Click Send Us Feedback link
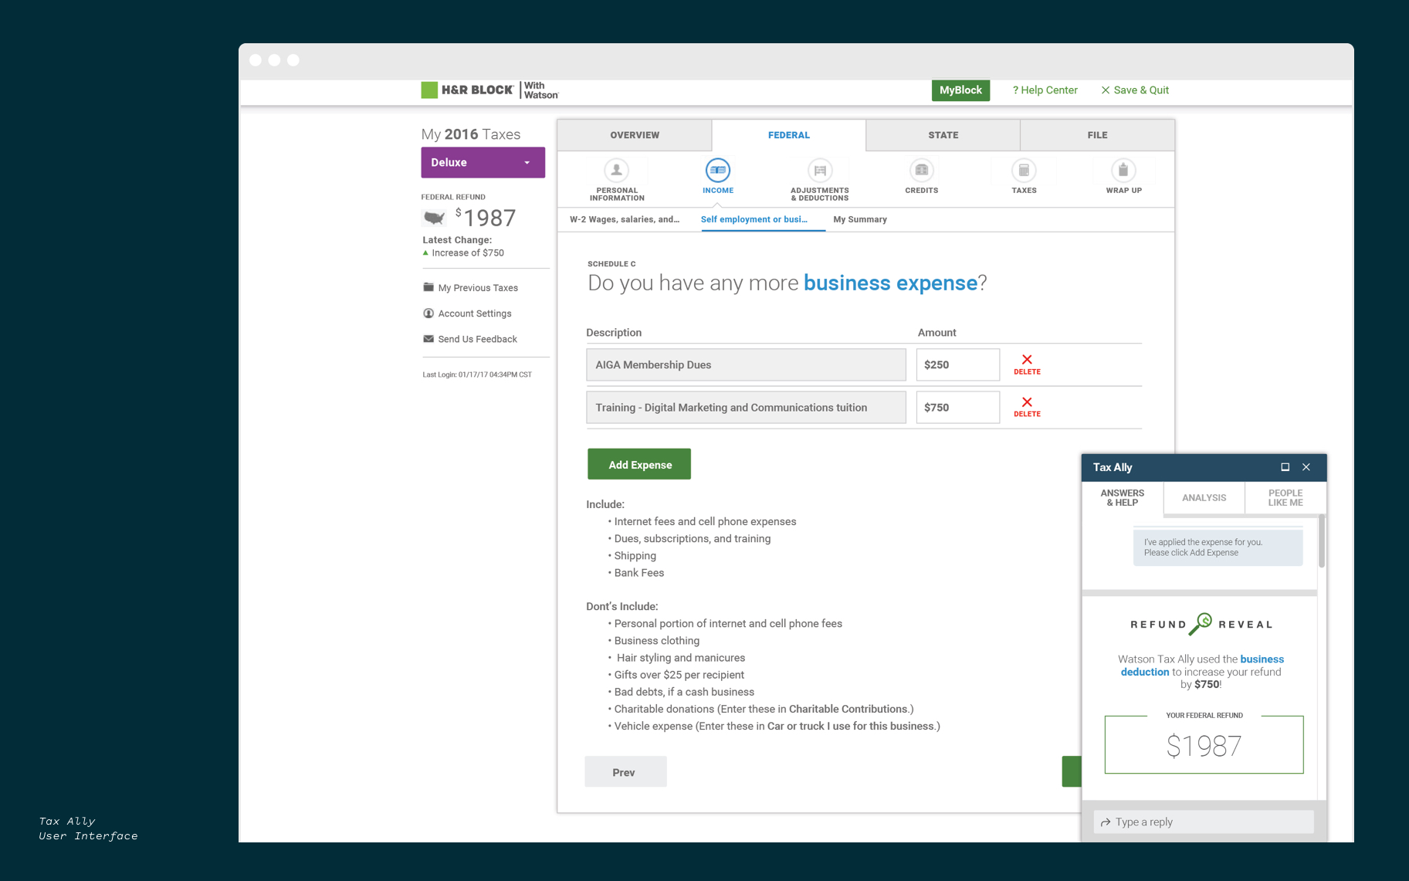1409x881 pixels. 477,339
